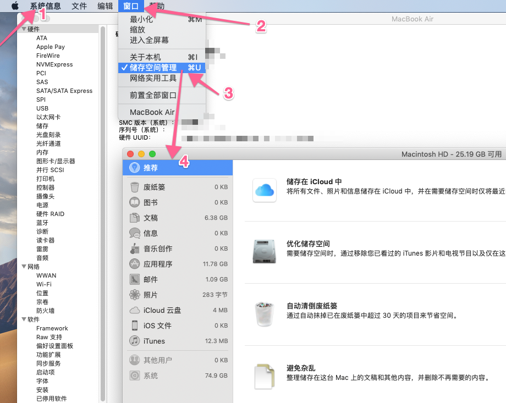Select 启动项 under 软件
The image size is (506, 403).
point(45,372)
